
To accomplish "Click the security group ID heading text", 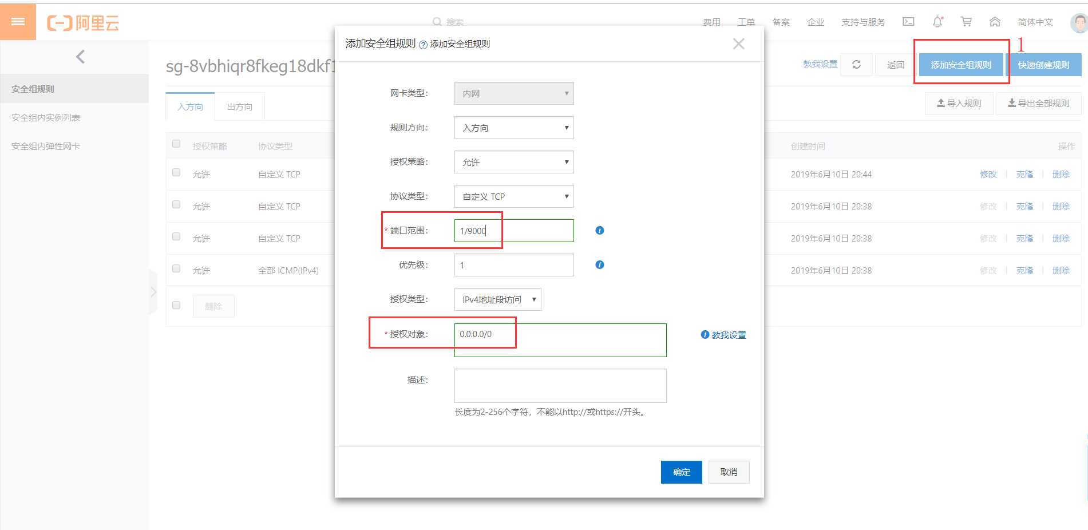I will (250, 66).
